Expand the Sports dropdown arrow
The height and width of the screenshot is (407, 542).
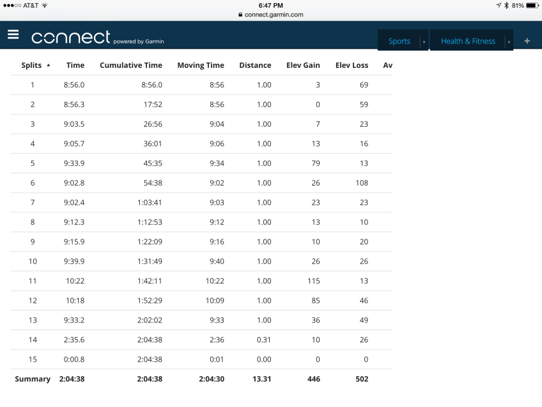click(x=423, y=42)
